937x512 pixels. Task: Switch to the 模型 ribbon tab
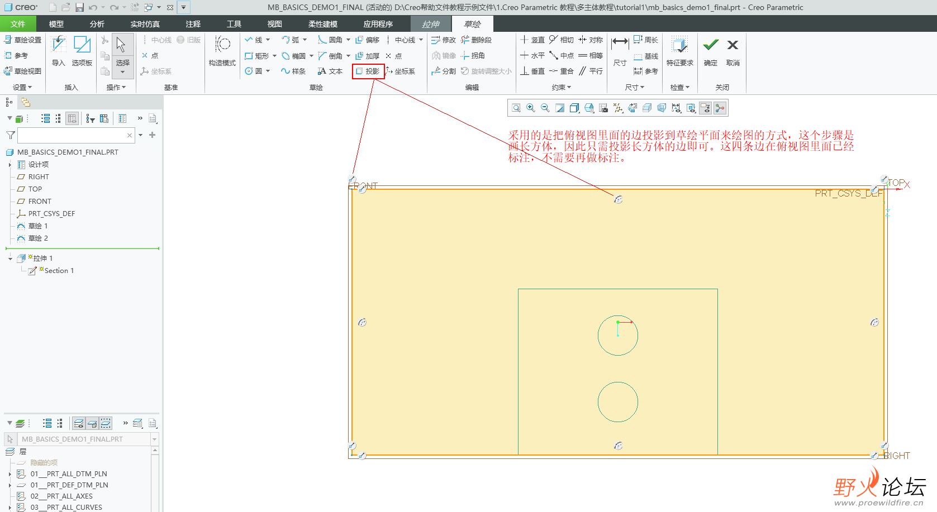(x=56, y=24)
